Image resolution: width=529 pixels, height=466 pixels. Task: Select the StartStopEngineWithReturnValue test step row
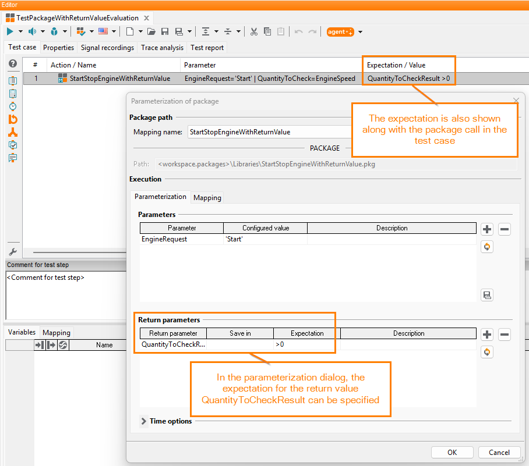coord(276,79)
